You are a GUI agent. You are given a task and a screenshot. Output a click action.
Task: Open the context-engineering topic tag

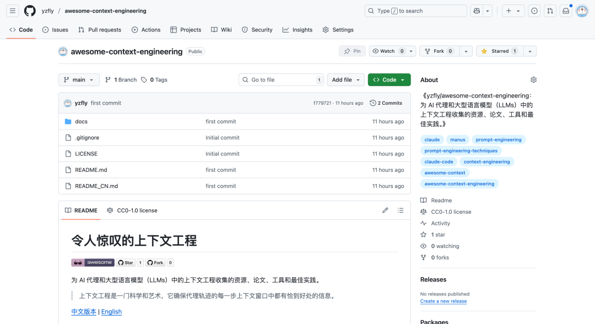[x=487, y=161]
